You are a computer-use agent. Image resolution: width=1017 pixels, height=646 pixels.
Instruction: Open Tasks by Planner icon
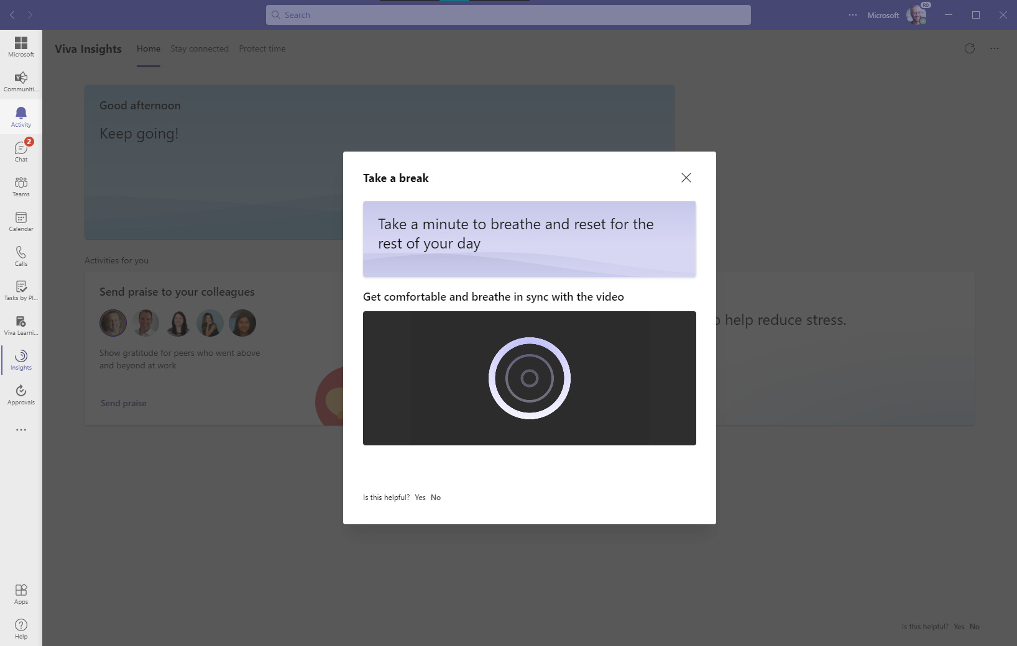(x=21, y=290)
